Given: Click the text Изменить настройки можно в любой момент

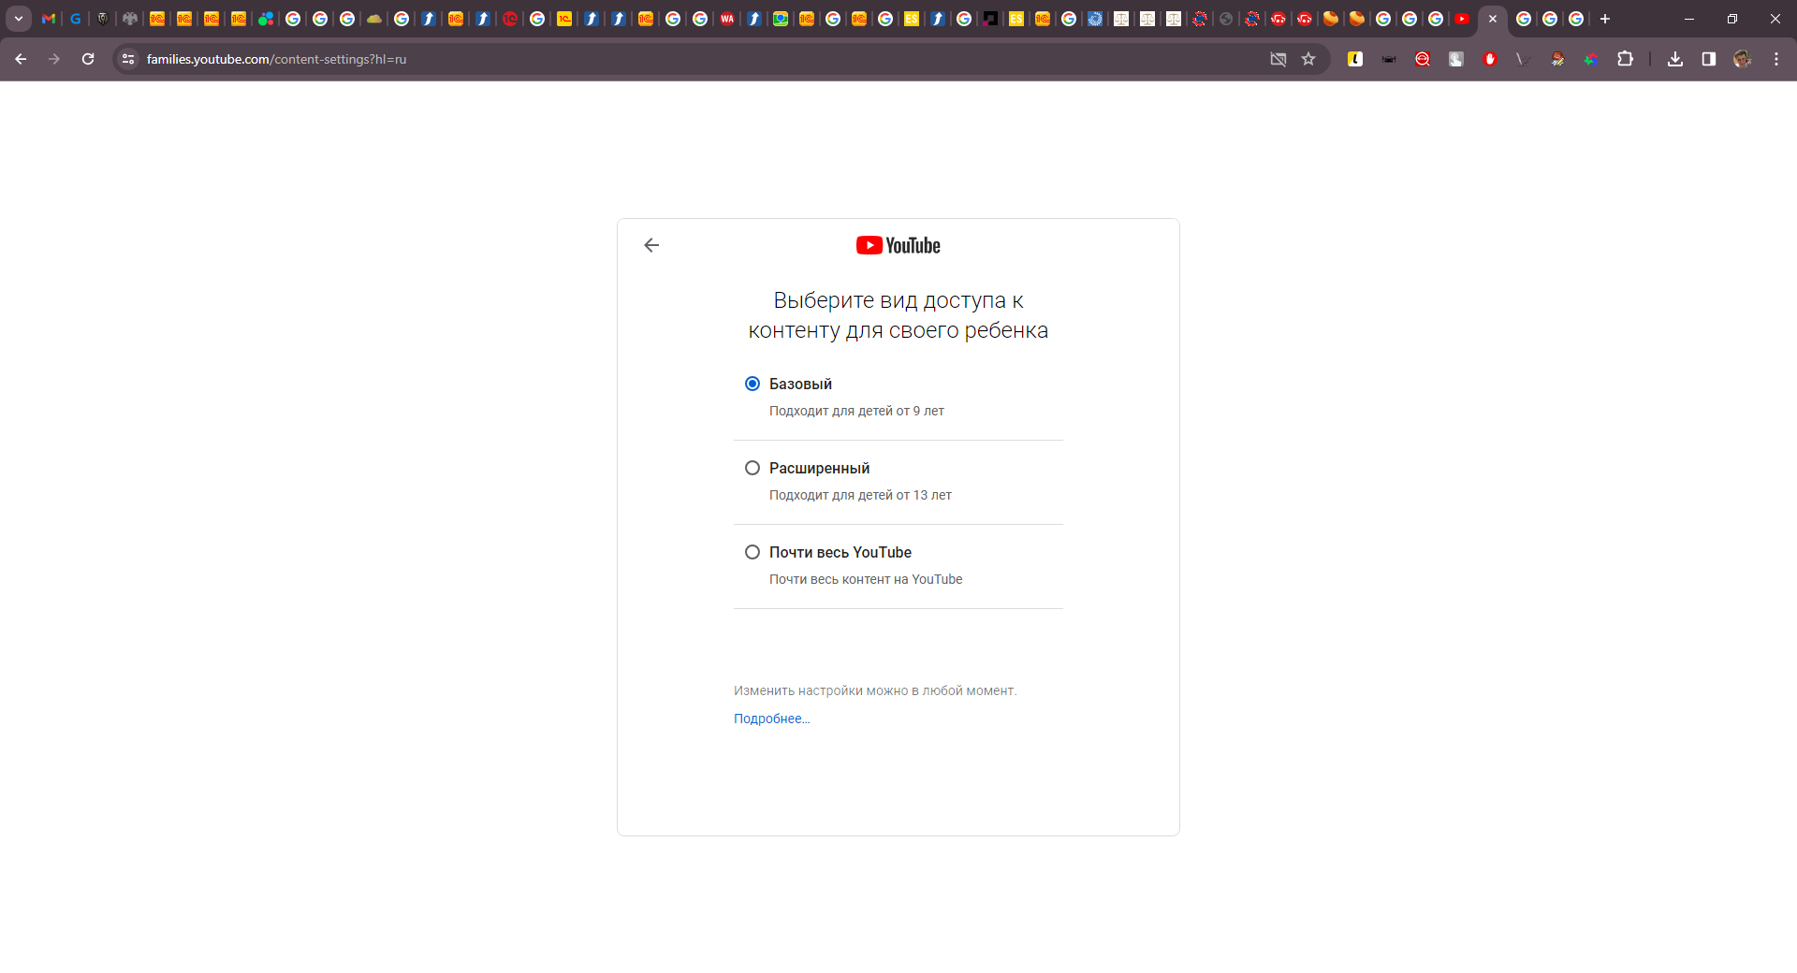Looking at the screenshot, I should point(875,690).
